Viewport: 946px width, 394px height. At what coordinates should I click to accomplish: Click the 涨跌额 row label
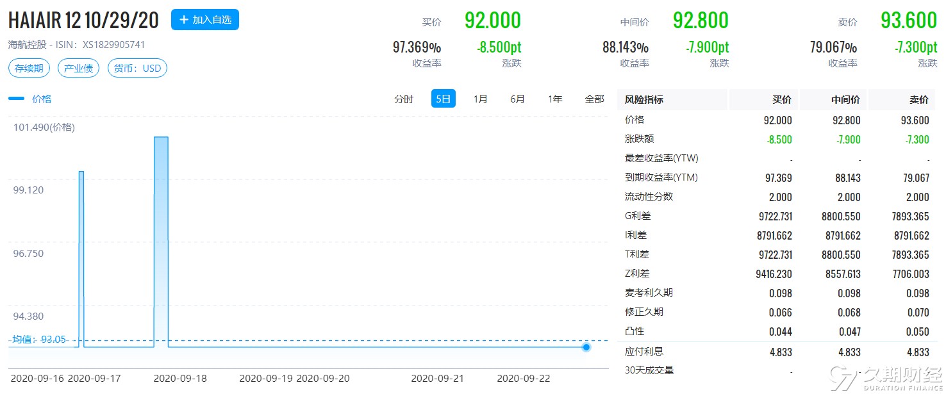[x=640, y=139]
